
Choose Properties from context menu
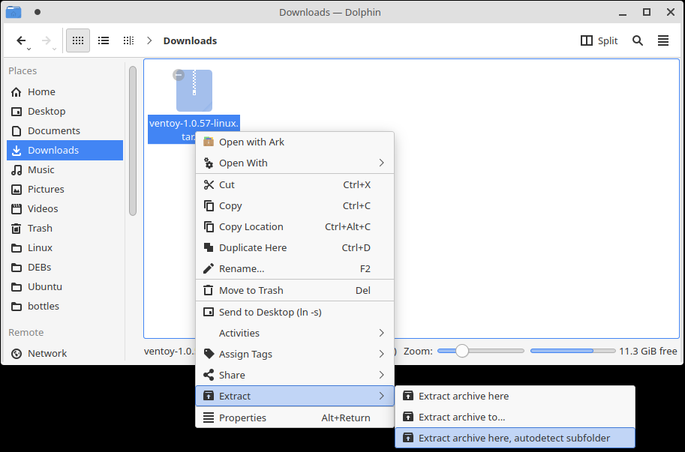coord(295,418)
